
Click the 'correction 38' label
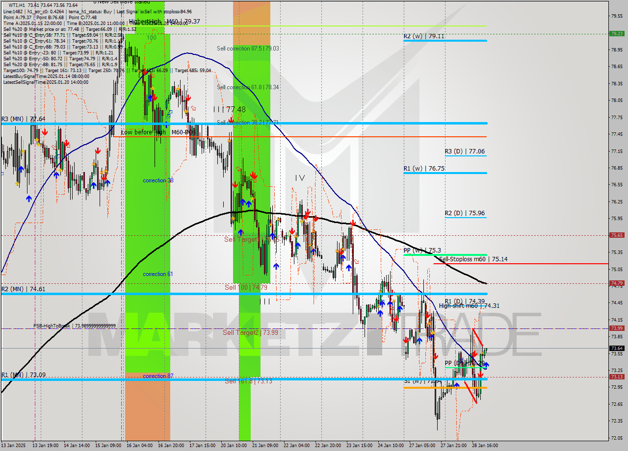click(x=158, y=180)
